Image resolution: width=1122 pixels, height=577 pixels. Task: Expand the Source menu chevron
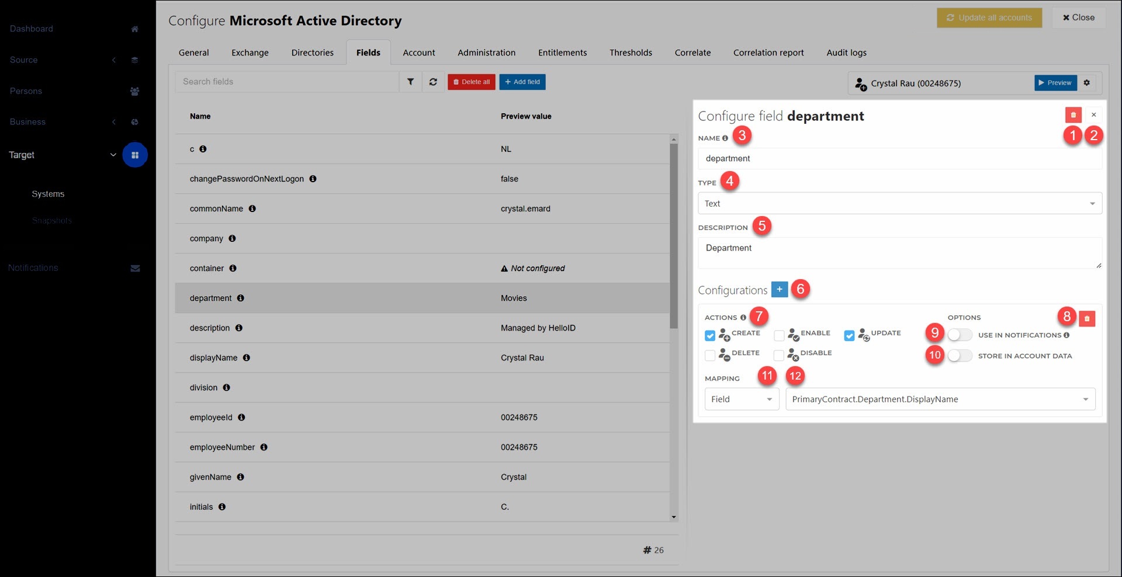point(114,60)
